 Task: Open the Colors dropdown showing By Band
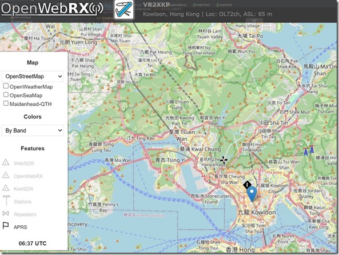pyautogui.click(x=33, y=130)
